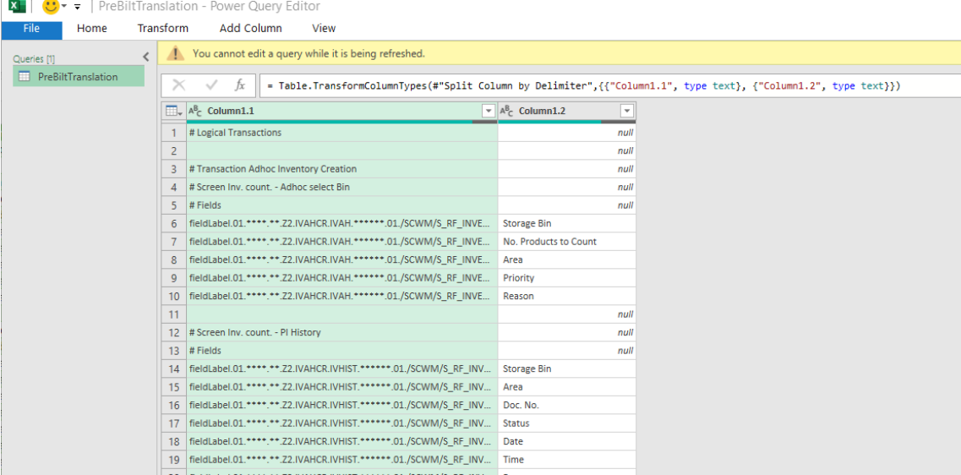Click inside the formula bar text
Screen dimensions: 961x475
(x=592, y=86)
